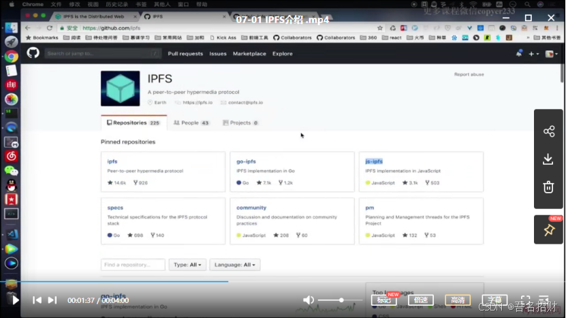Click the 1.2k forks count on go-ipfs
Screen dimensions: 566x318
(285, 182)
